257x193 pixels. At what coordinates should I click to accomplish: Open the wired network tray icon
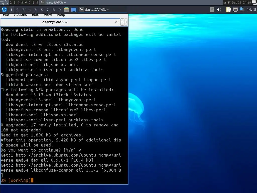(x=235, y=10)
